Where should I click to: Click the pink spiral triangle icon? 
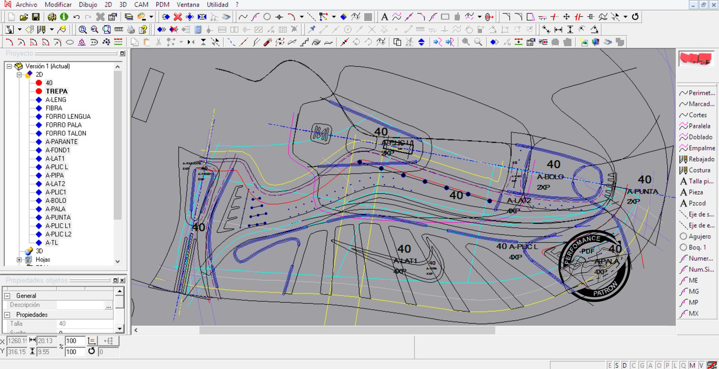81,42
